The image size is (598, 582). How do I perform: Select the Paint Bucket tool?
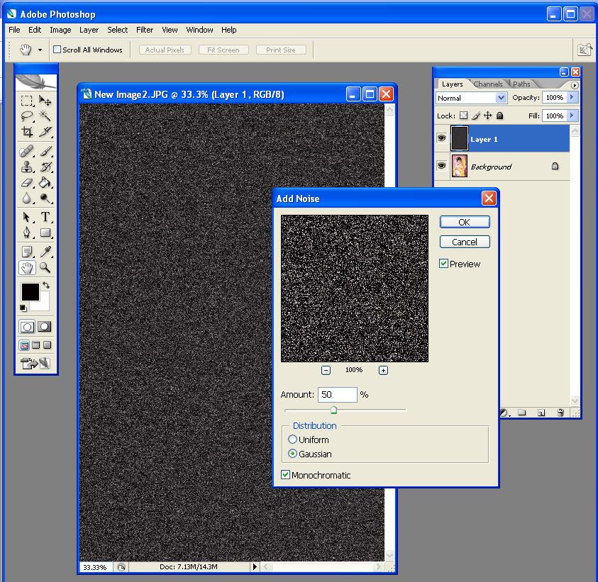tap(45, 183)
